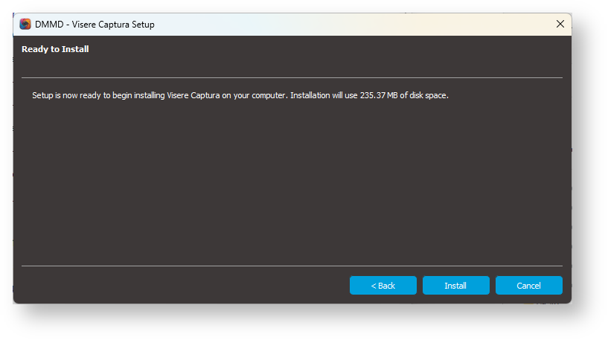
Task: Click the "<" chevron on Back button
Action: [373, 286]
